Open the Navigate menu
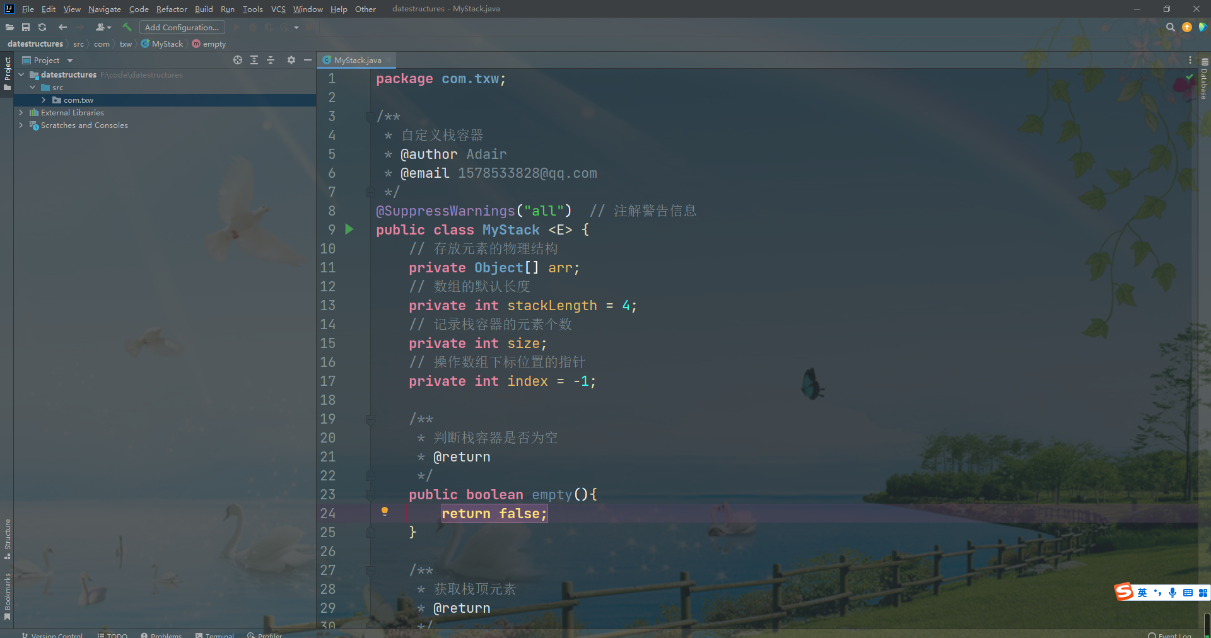This screenshot has width=1211, height=638. coord(105,9)
